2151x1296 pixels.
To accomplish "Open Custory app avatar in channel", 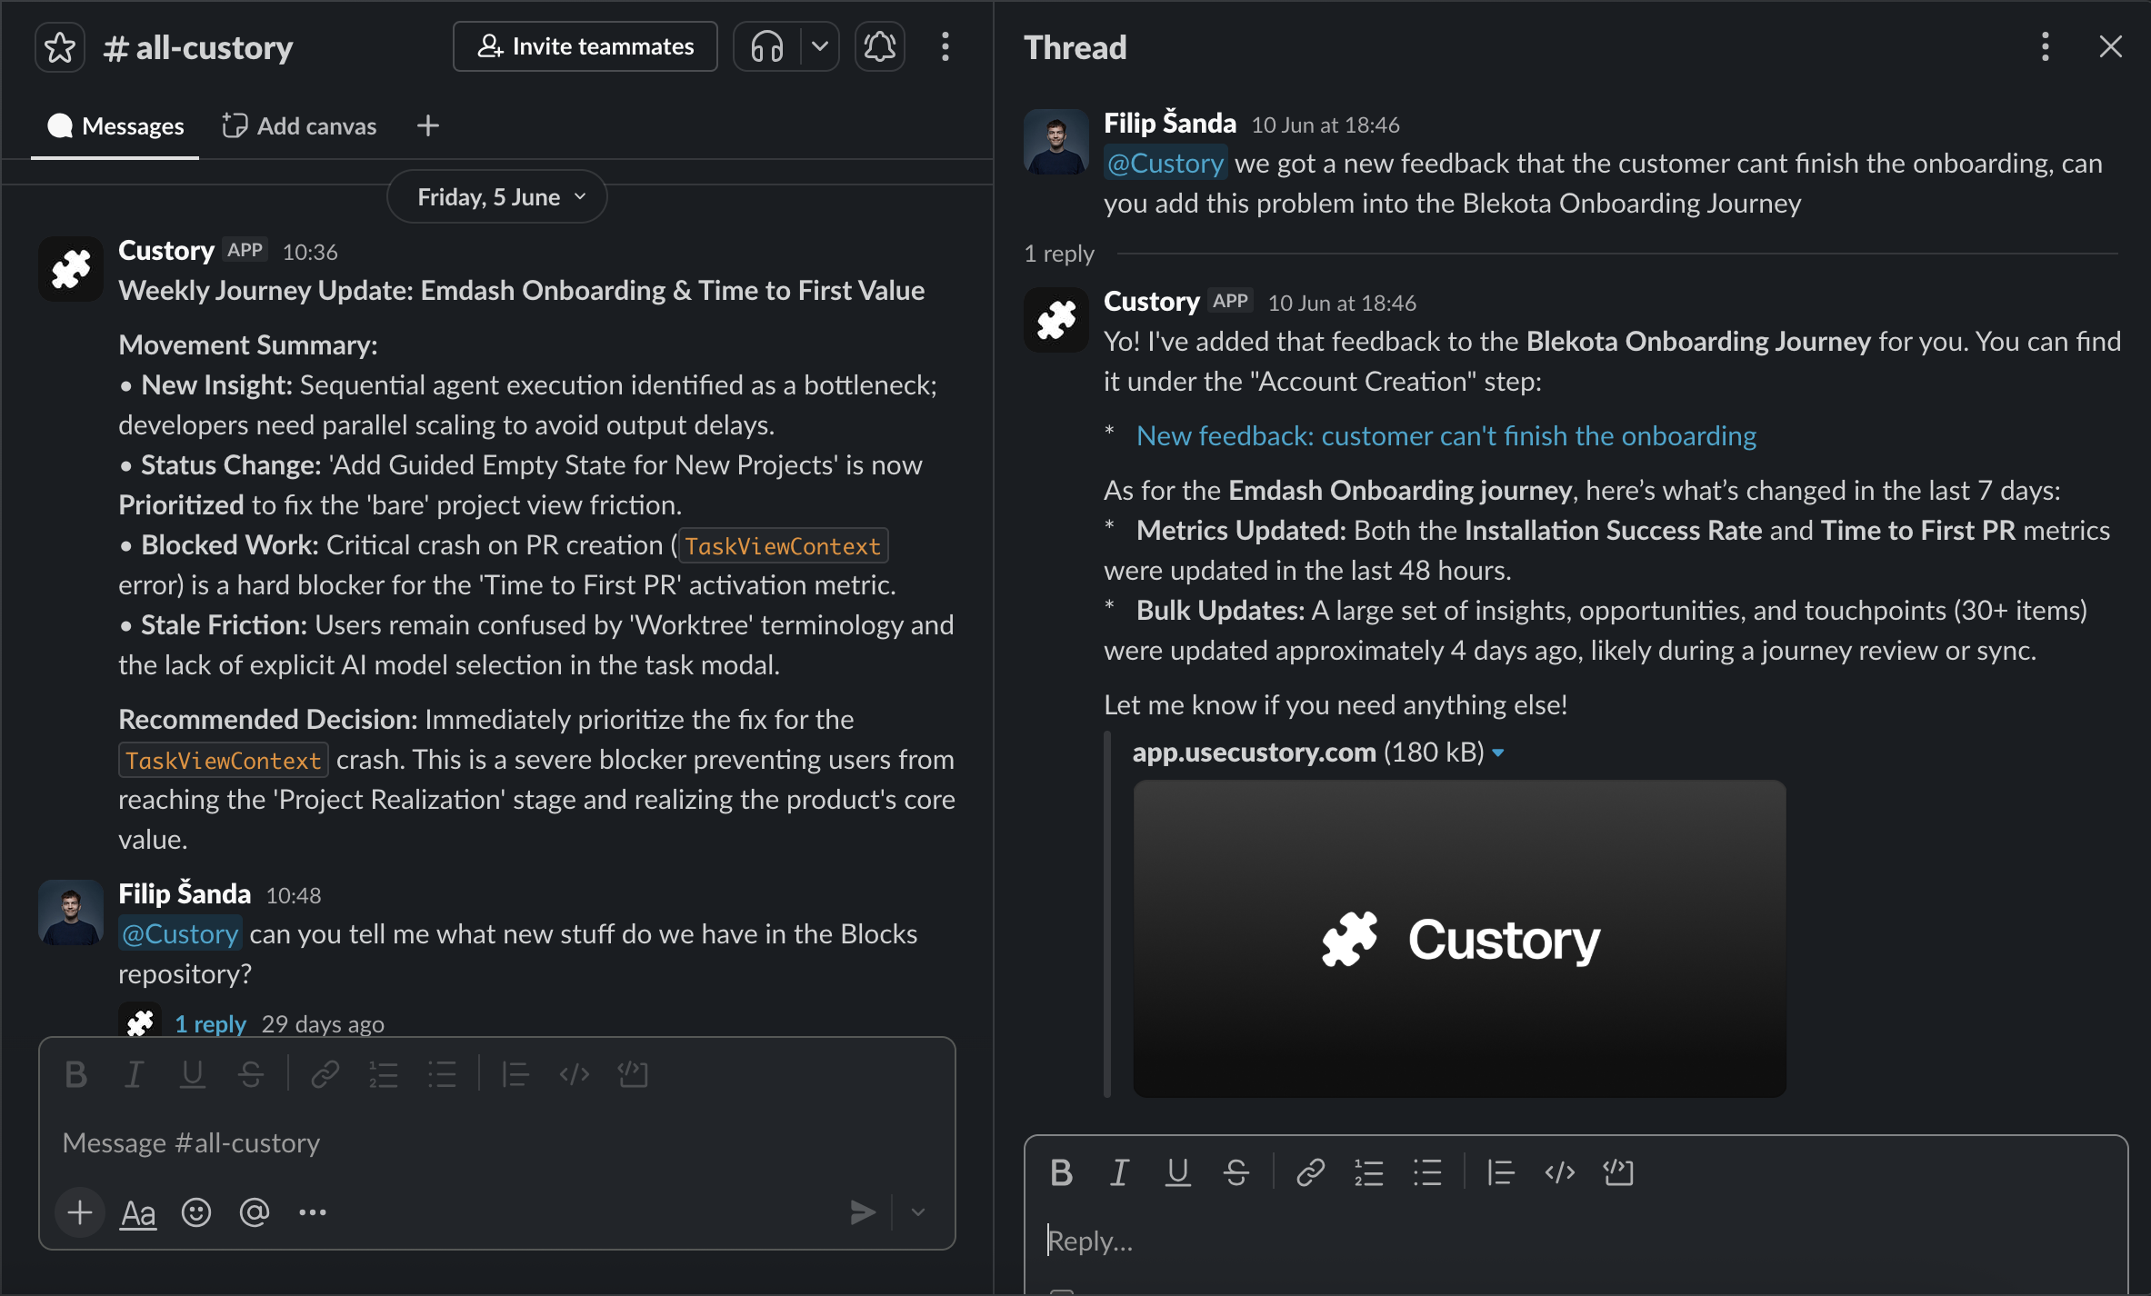I will click(71, 269).
